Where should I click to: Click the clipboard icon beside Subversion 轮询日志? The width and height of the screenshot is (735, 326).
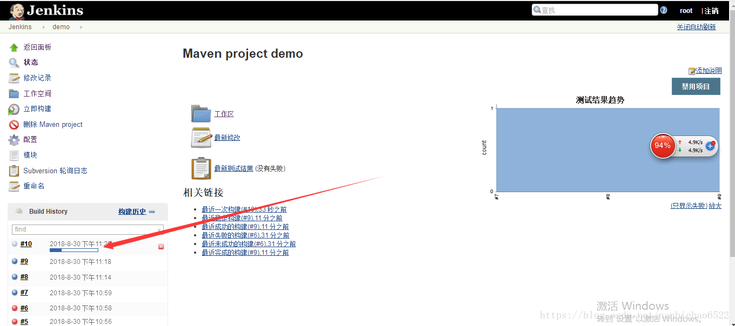(x=14, y=171)
